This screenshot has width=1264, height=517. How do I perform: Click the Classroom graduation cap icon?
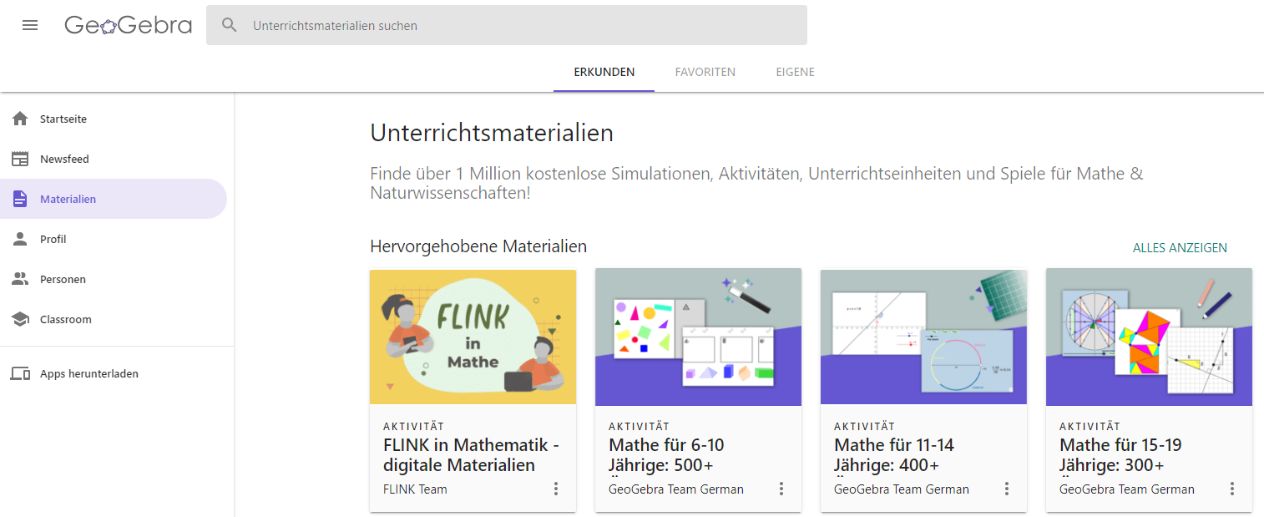pyautogui.click(x=20, y=319)
